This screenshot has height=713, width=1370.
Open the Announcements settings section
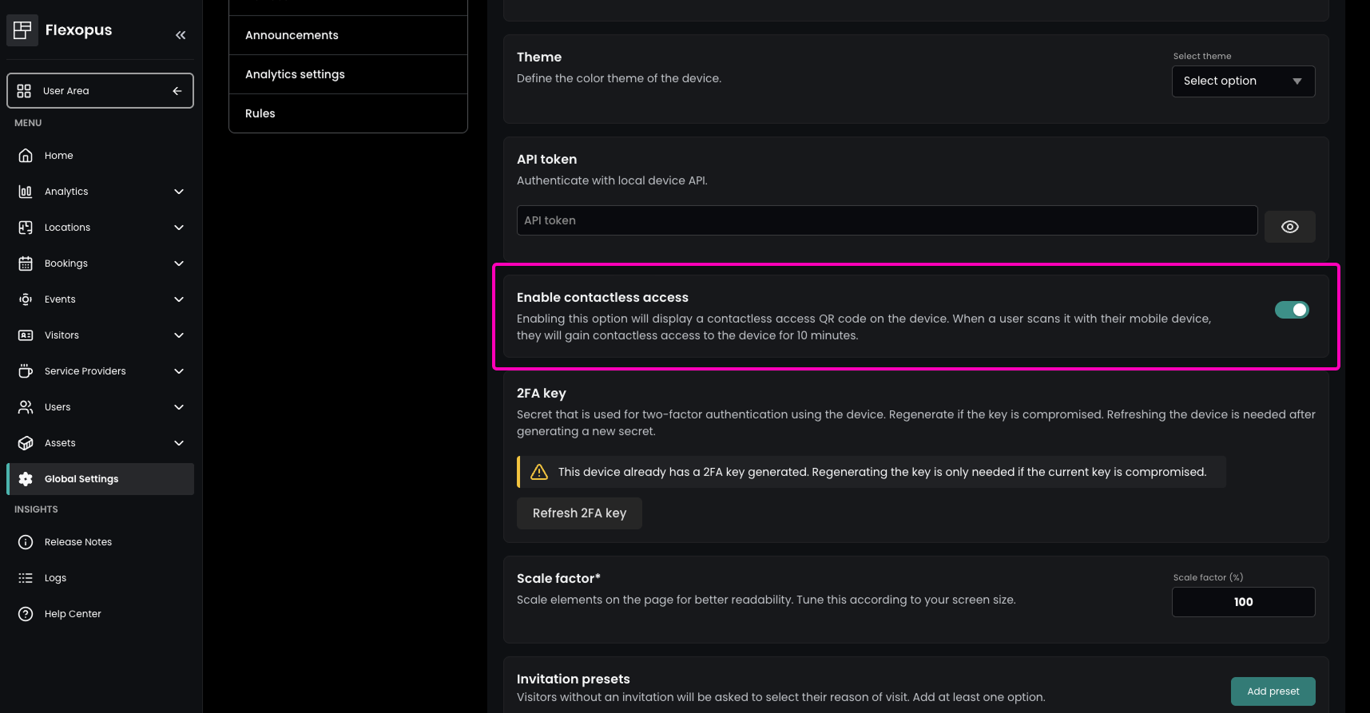click(347, 35)
